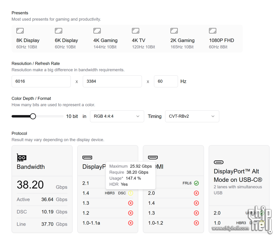Image resolution: width=276 pixels, height=238 pixels.
Task: Select the 6K Display preset icon
Action: tap(59, 31)
